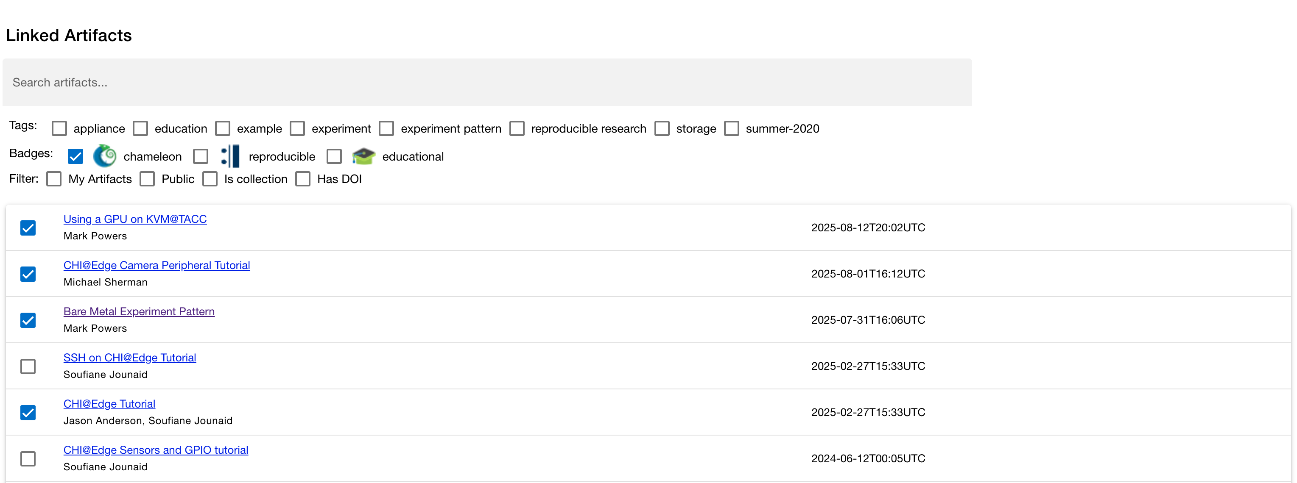Focus the Search artifacts field
The height and width of the screenshot is (483, 1297).
coord(487,82)
